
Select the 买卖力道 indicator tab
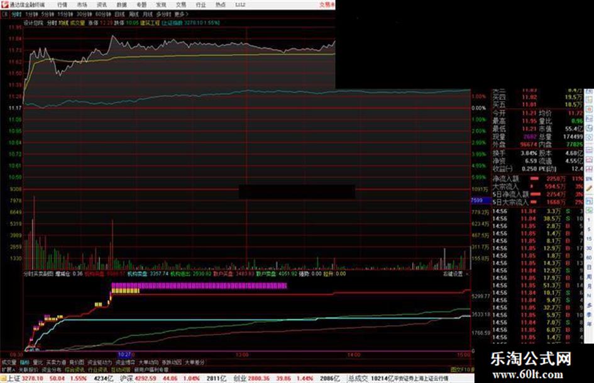[x=56, y=362]
